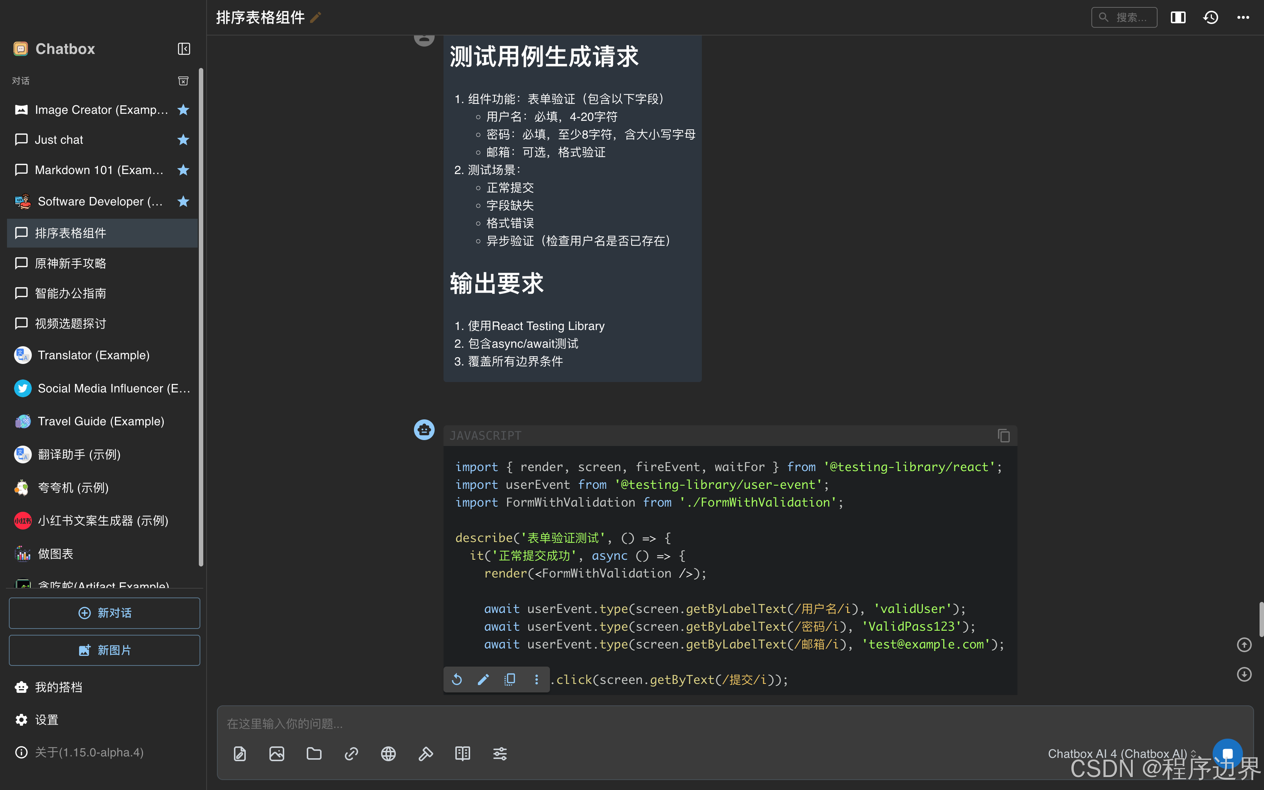1264x790 pixels.
Task: Open the 关于(1.15.0-alpha.4) about page
Action: 102,752
